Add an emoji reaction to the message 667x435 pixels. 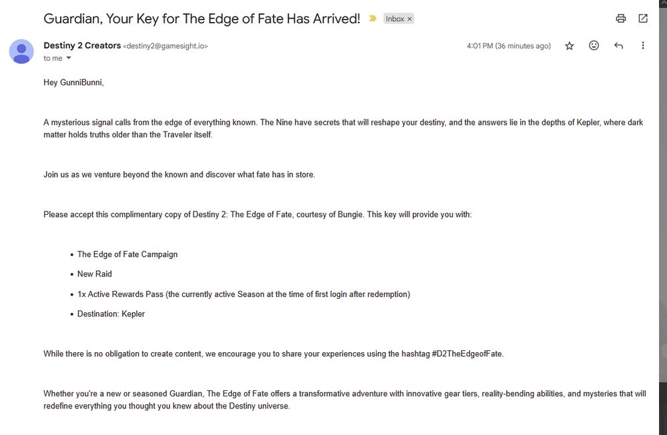tap(594, 45)
